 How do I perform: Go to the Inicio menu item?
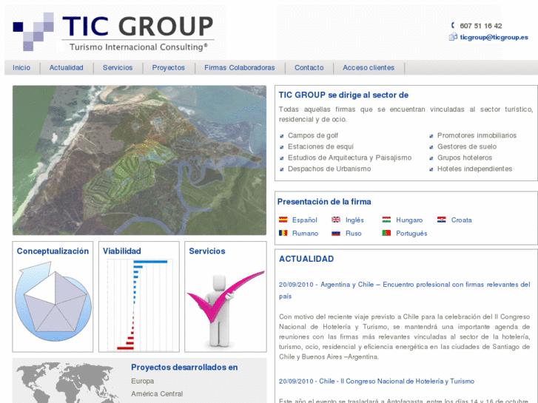coord(21,67)
